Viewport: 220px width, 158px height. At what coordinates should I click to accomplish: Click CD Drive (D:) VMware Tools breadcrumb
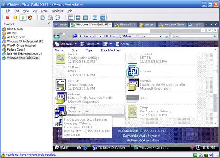click(123, 36)
